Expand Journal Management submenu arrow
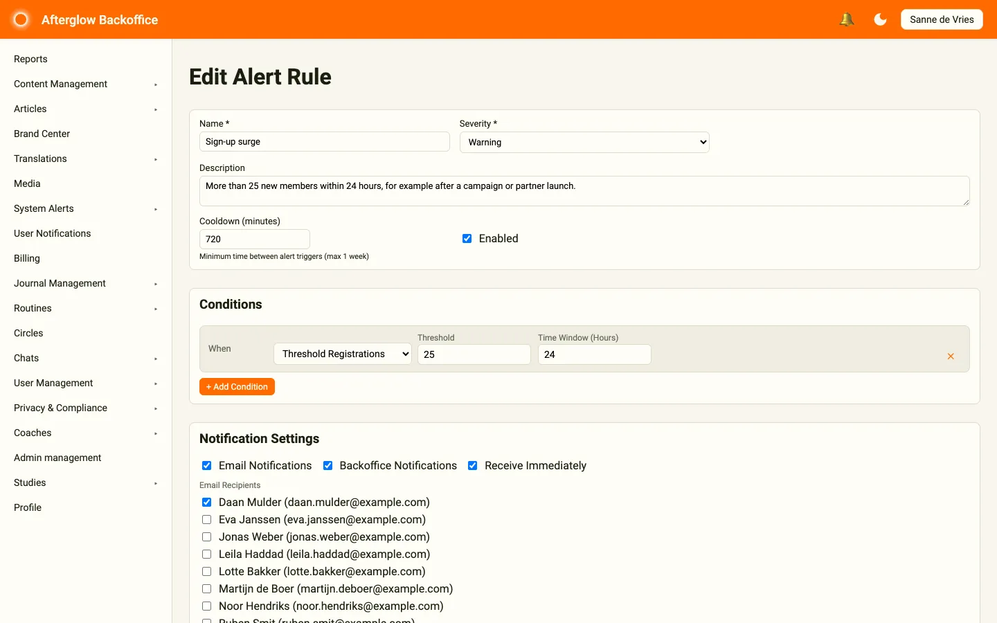997x623 pixels. [156, 284]
